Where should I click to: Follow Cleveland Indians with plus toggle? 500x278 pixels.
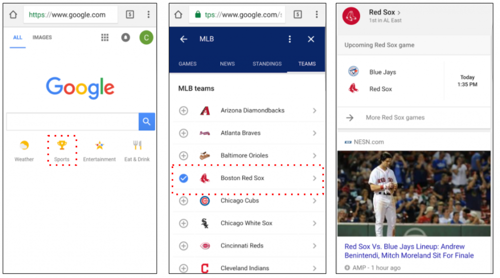pyautogui.click(x=184, y=268)
